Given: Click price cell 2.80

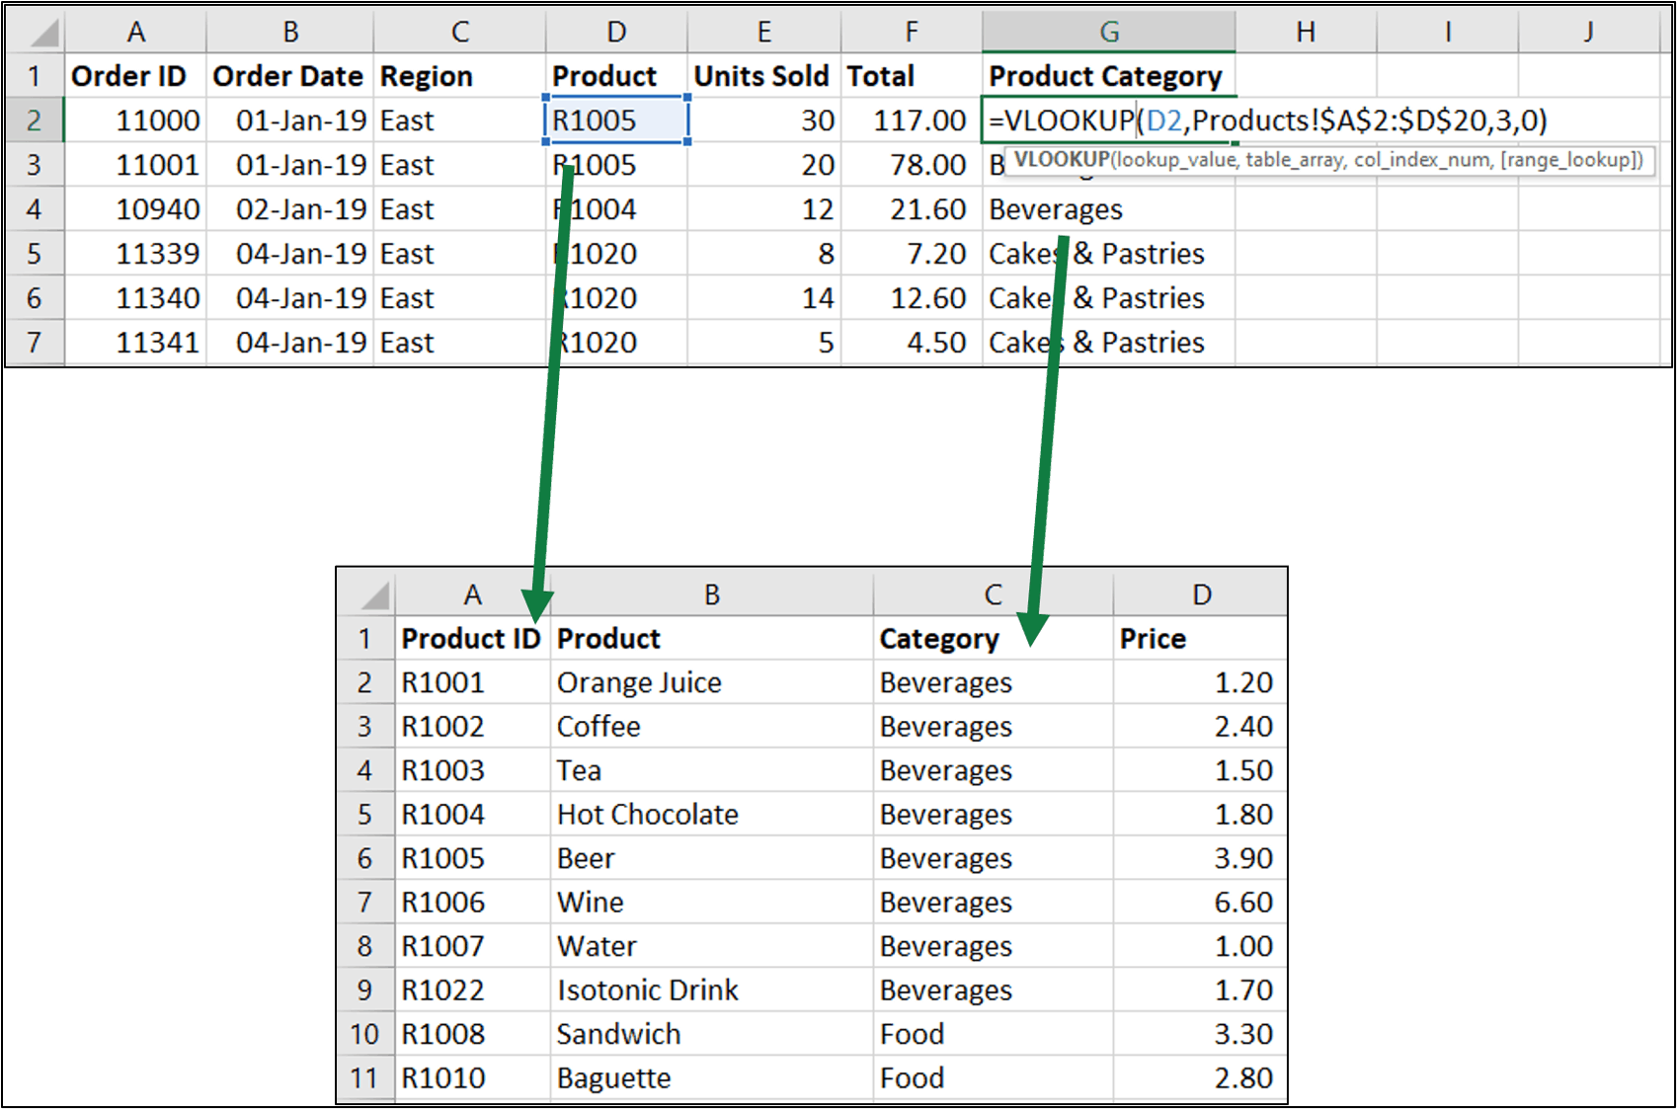Looking at the screenshot, I should coord(1200,1078).
